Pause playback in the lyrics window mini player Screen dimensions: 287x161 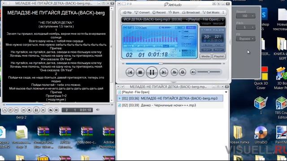coord(36,110)
